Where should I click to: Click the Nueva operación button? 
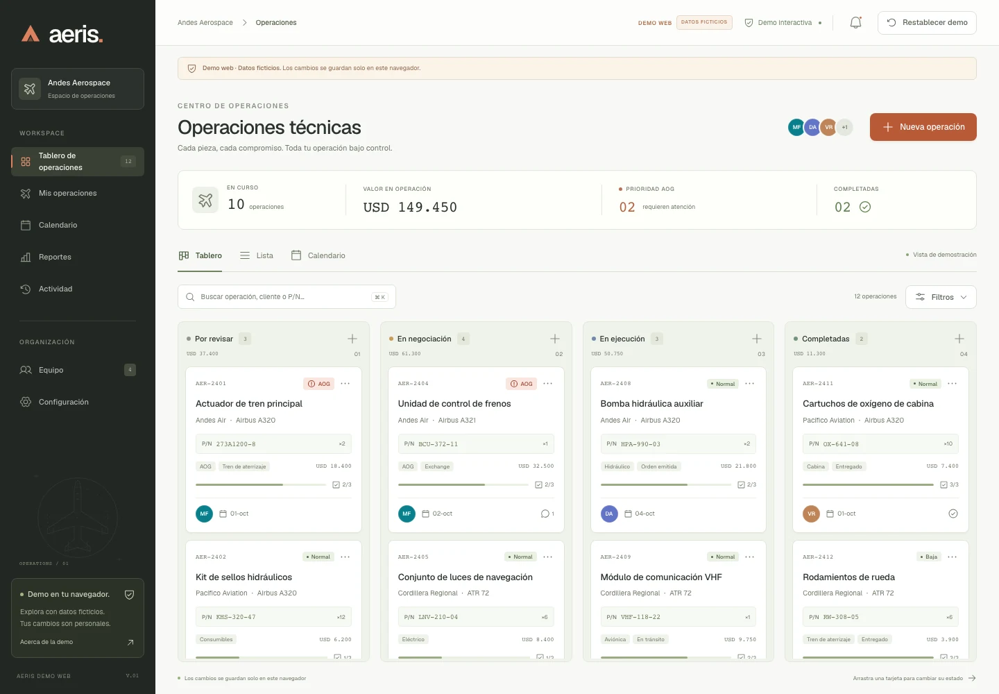(x=923, y=127)
